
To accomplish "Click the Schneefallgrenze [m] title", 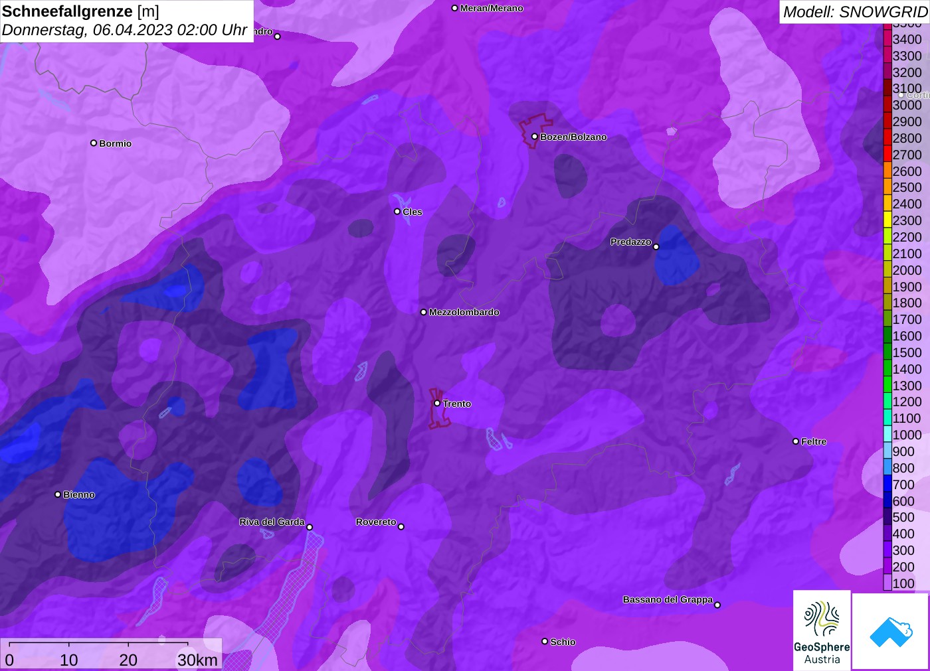I will point(80,11).
